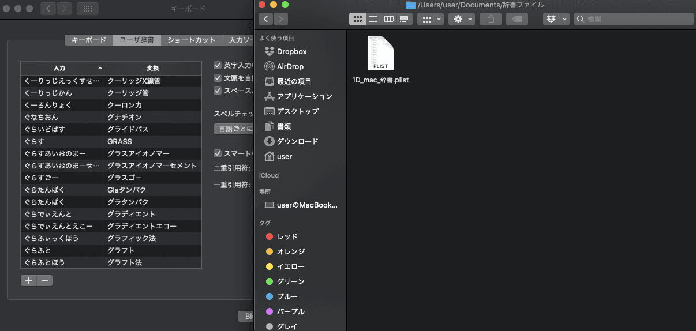696x331 pixels.
Task: Select the 1D_mac_辞書.plist file
Action: click(x=380, y=61)
